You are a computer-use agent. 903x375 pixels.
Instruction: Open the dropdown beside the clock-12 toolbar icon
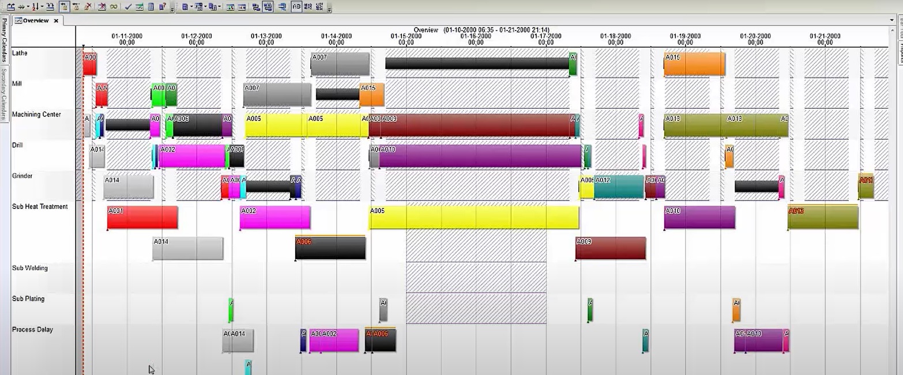point(205,6)
